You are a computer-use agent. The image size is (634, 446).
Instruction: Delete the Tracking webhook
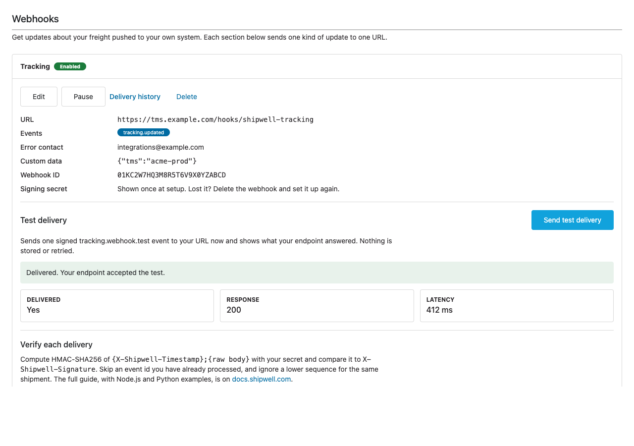(x=187, y=97)
